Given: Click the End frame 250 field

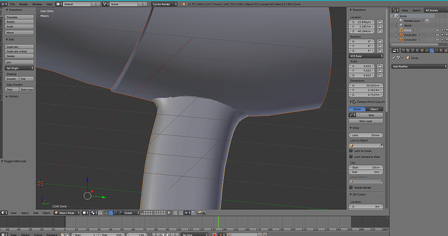Looking at the screenshot, I should click(x=112, y=235).
